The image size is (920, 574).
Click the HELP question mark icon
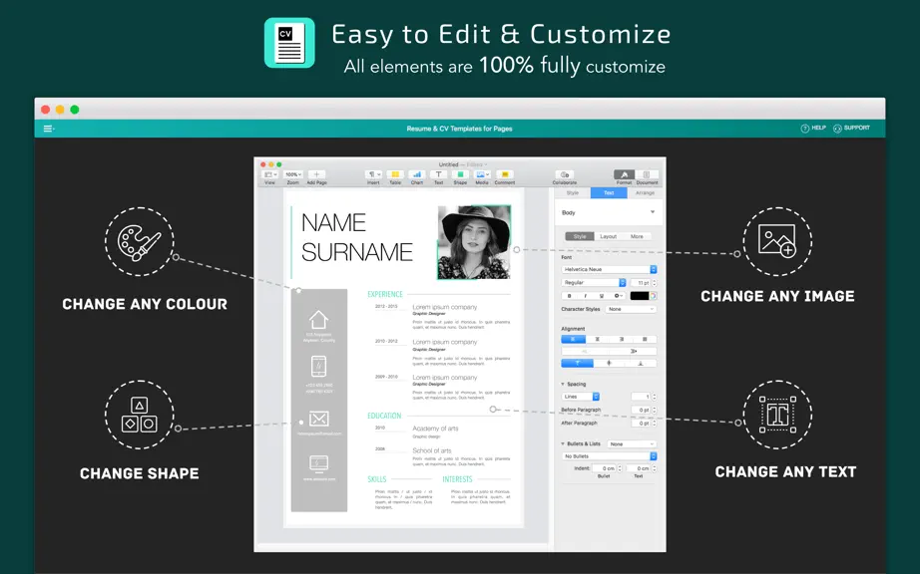pyautogui.click(x=805, y=129)
